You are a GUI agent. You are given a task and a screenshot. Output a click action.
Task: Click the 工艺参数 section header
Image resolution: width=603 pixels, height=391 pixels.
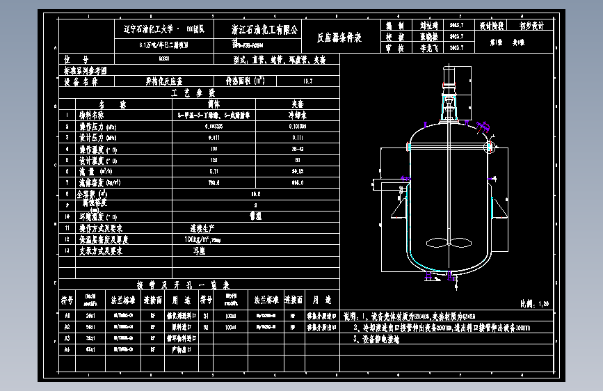coord(193,93)
